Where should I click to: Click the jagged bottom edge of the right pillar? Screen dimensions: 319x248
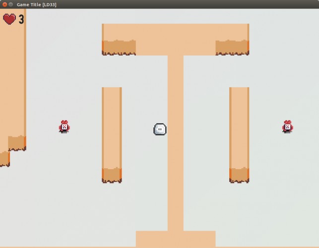point(239,176)
